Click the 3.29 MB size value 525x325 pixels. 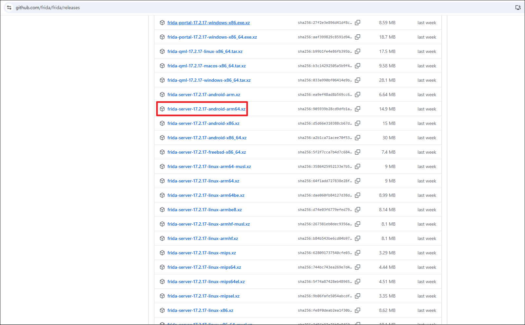(387, 253)
